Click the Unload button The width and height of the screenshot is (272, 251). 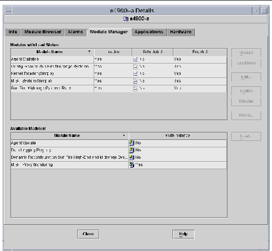tap(246, 53)
